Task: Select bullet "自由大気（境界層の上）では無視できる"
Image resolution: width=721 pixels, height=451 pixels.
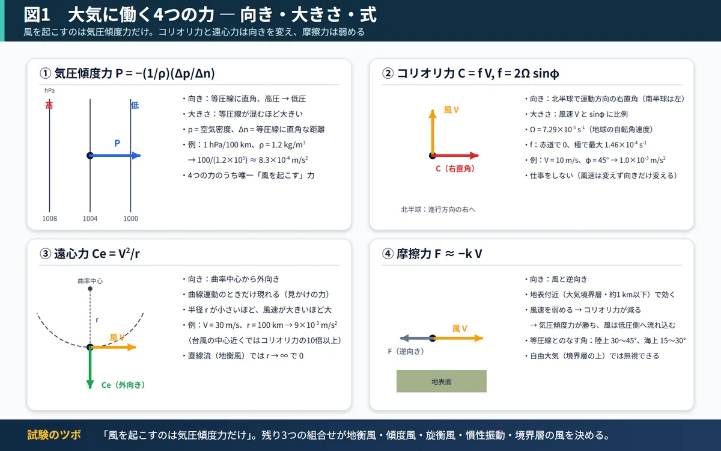Action: (591, 356)
